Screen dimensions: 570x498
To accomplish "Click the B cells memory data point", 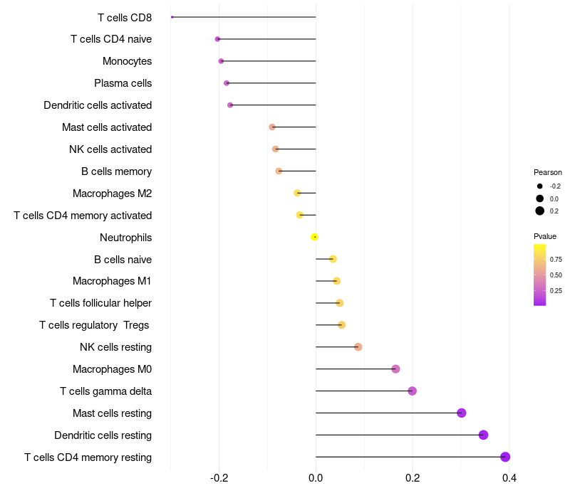I will click(x=279, y=171).
